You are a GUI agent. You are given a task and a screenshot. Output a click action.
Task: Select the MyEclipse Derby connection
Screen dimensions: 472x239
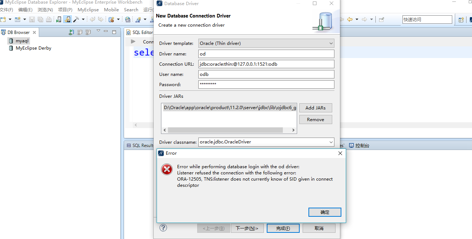(x=30, y=48)
